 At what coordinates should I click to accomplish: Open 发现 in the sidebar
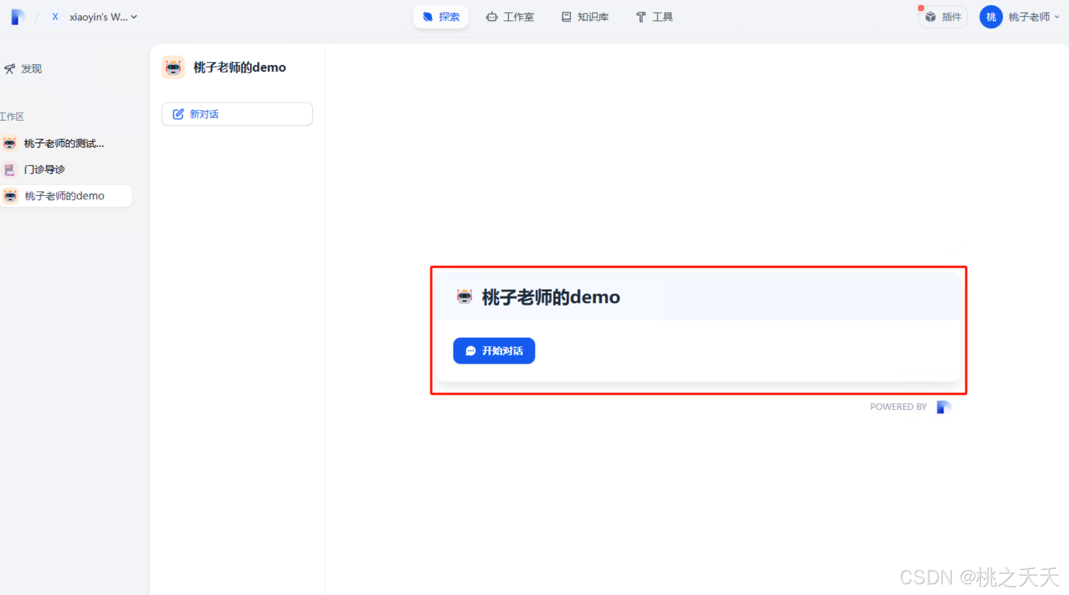click(23, 69)
